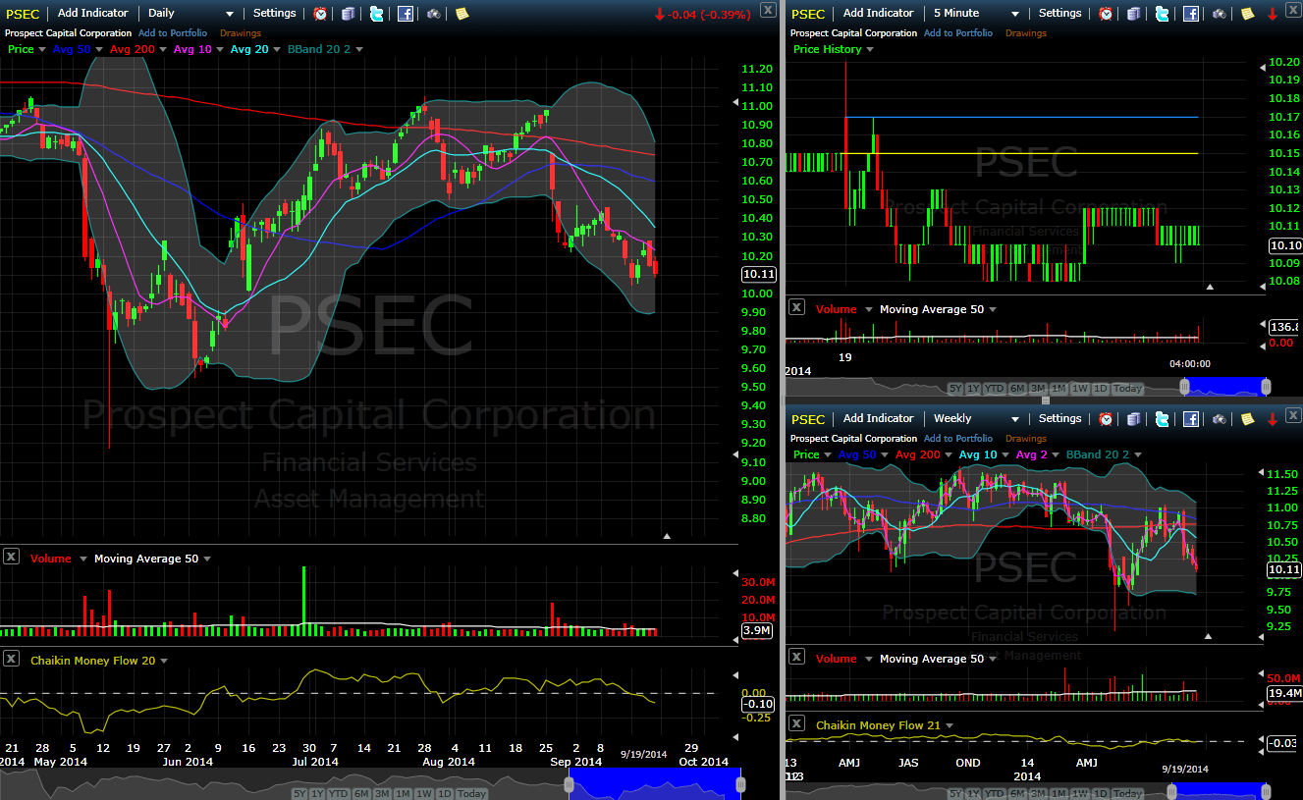Viewport: 1303px width, 800px height.
Task: Open Add Indicator in Weekly chart
Action: coord(879,418)
